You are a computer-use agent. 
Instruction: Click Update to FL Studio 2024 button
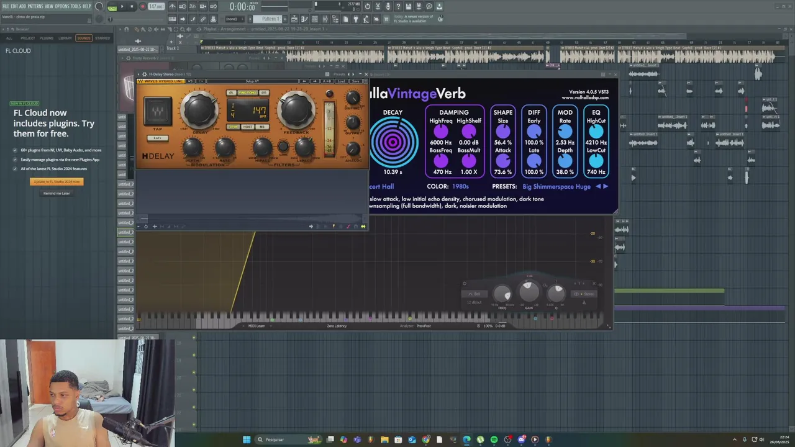[57, 182]
